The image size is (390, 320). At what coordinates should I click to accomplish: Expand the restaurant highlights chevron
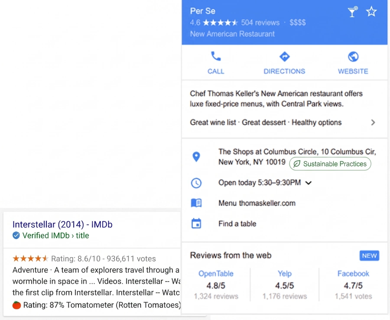[373, 123]
